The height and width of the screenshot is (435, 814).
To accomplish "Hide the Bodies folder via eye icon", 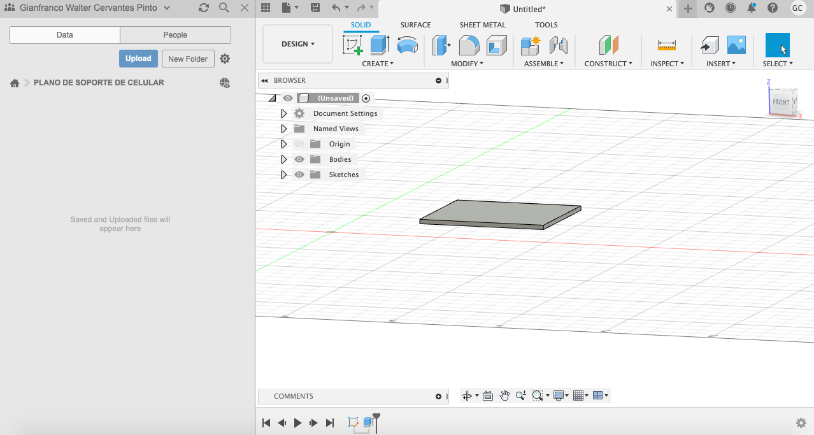I will pos(299,159).
